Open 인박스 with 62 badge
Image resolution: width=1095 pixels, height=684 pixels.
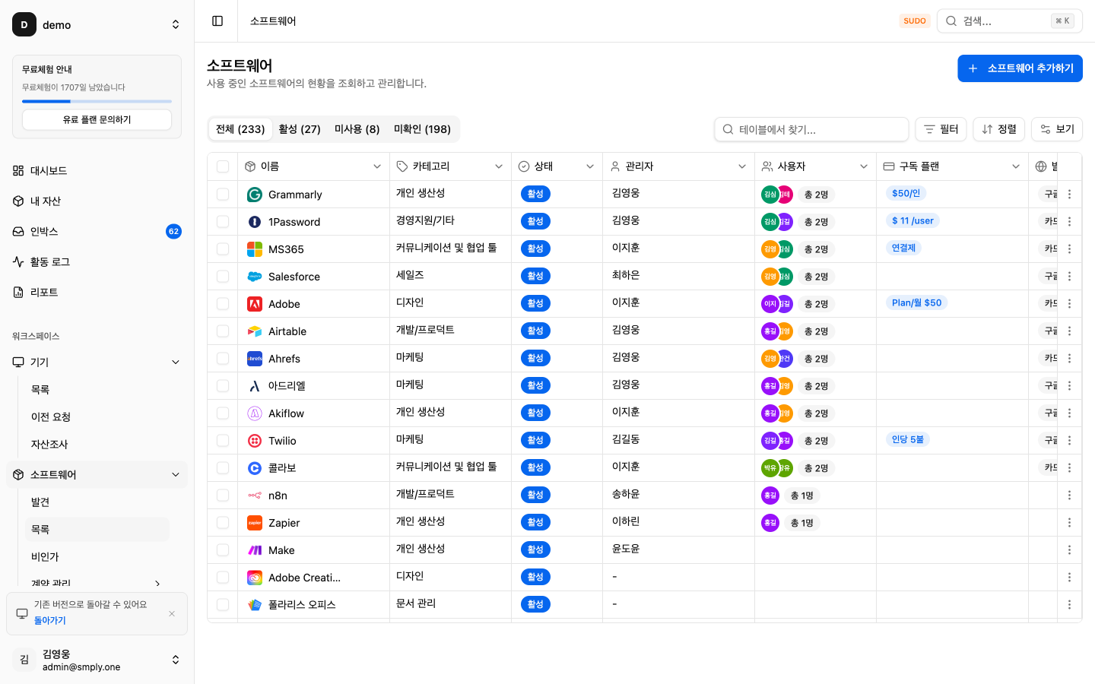click(x=97, y=231)
